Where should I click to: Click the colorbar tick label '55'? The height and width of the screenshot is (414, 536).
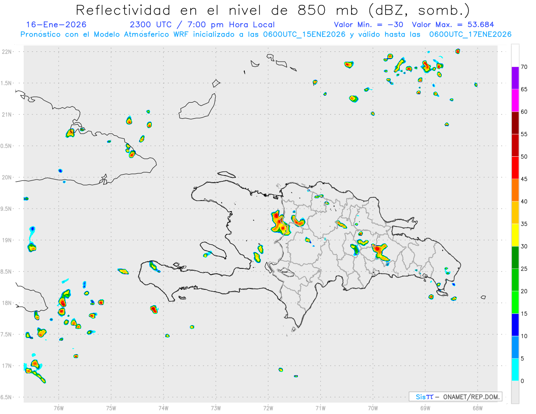tap(524, 134)
